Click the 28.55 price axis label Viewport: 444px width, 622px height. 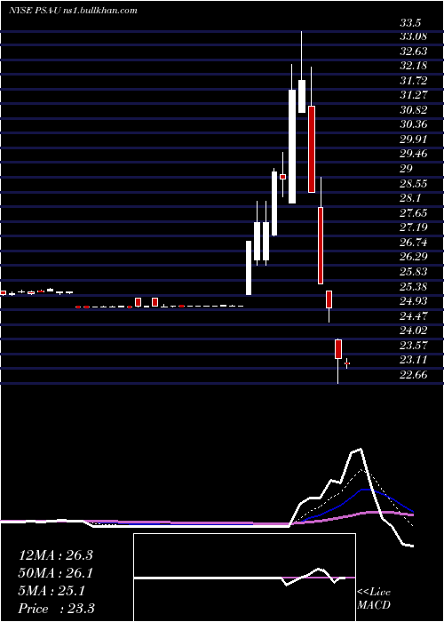413,183
